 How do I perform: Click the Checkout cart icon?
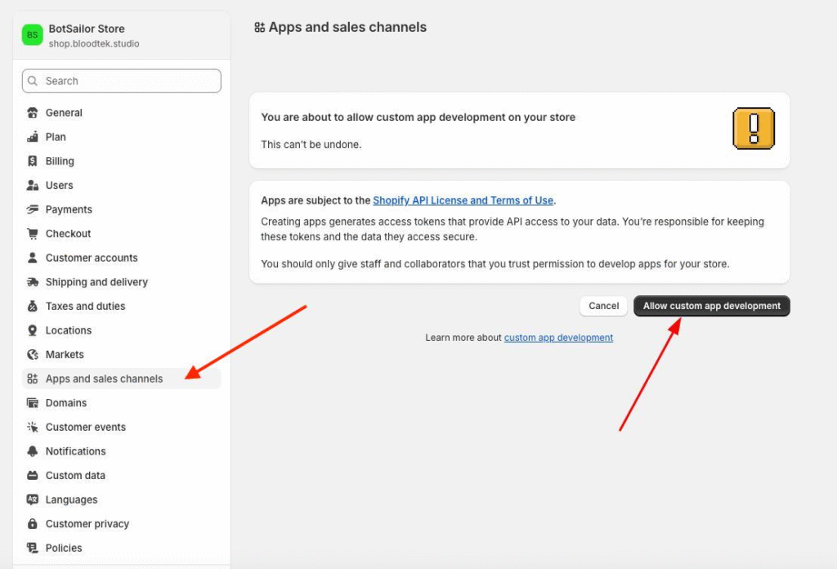tap(33, 233)
